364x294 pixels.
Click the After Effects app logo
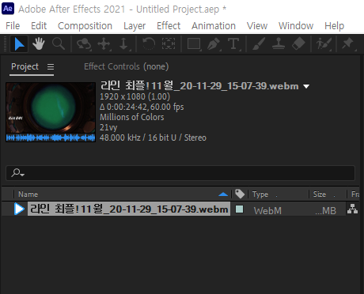coord(8,9)
